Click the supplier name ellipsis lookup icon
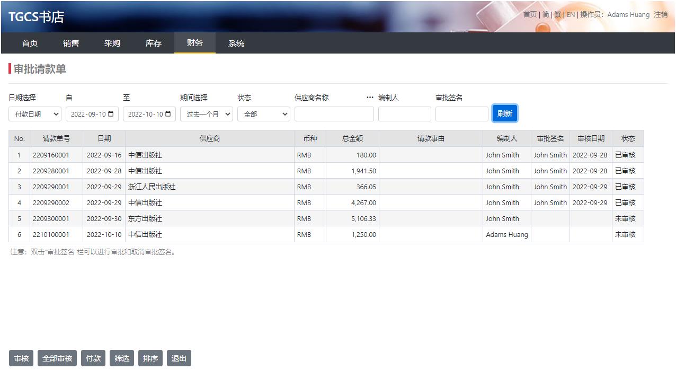Viewport: 676px width, 370px height. pyautogui.click(x=370, y=98)
